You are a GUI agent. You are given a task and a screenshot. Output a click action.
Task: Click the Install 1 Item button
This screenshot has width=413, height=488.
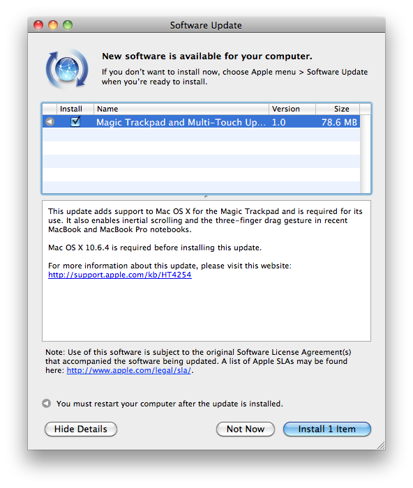pyautogui.click(x=327, y=429)
